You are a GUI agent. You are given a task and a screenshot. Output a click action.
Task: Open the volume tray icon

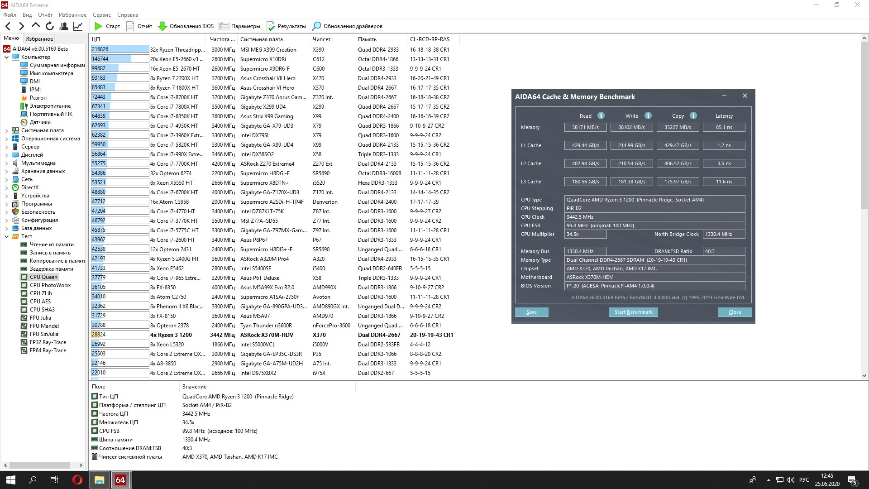pyautogui.click(x=790, y=480)
